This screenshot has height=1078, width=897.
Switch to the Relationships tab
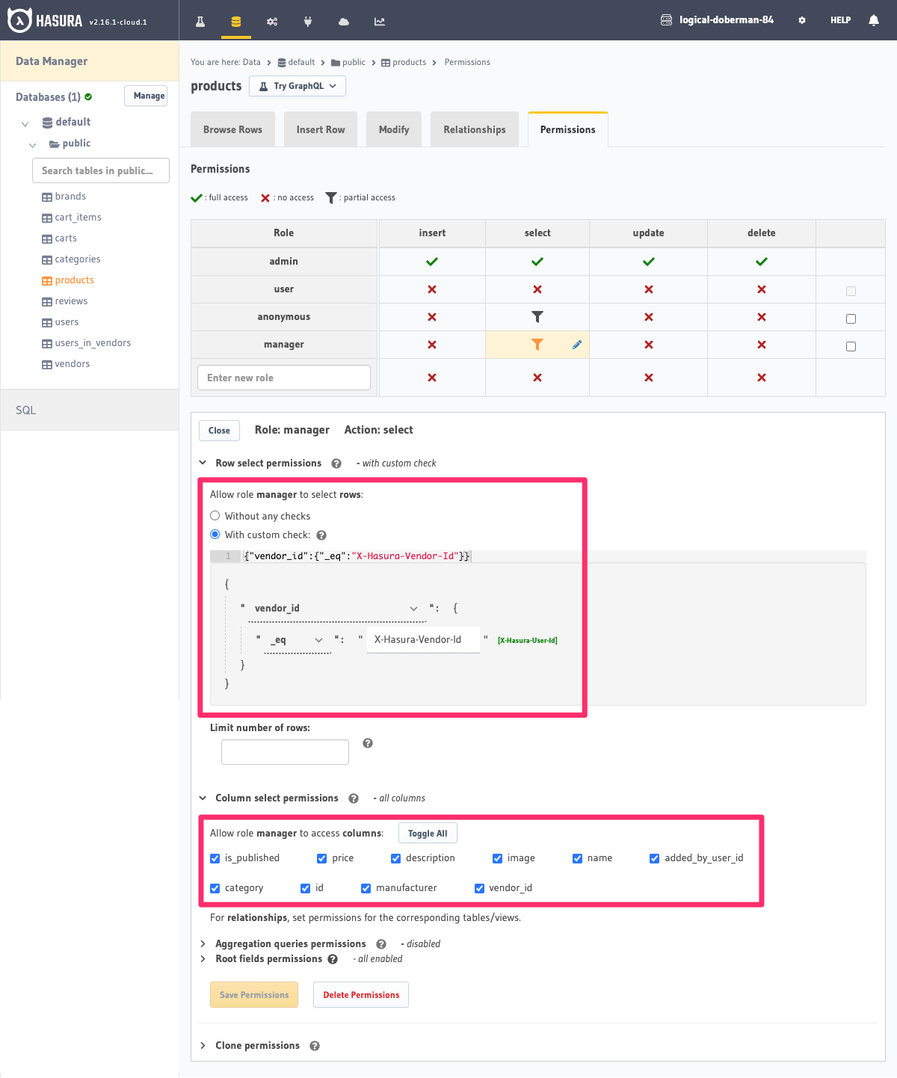point(474,129)
